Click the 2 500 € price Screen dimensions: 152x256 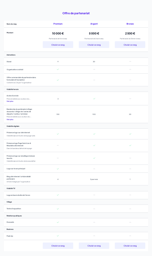coord(130,33)
